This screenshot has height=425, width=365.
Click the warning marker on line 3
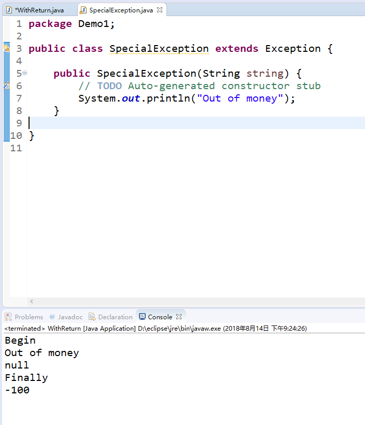click(7, 49)
